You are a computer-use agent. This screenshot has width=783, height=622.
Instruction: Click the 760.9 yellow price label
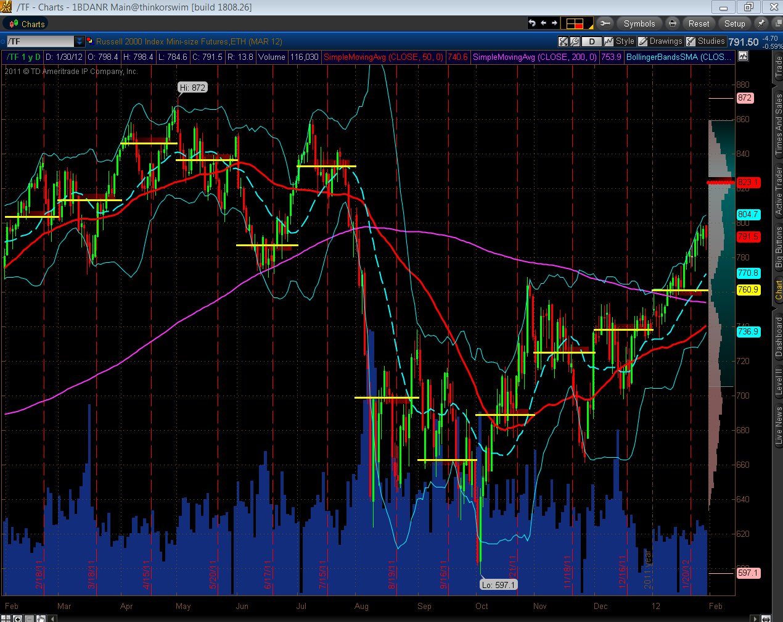[748, 289]
